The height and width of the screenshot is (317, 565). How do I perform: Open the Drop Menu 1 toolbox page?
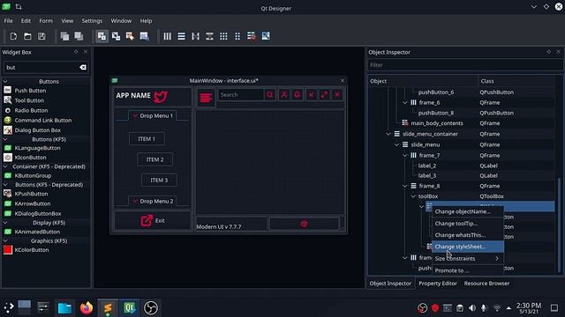153,115
